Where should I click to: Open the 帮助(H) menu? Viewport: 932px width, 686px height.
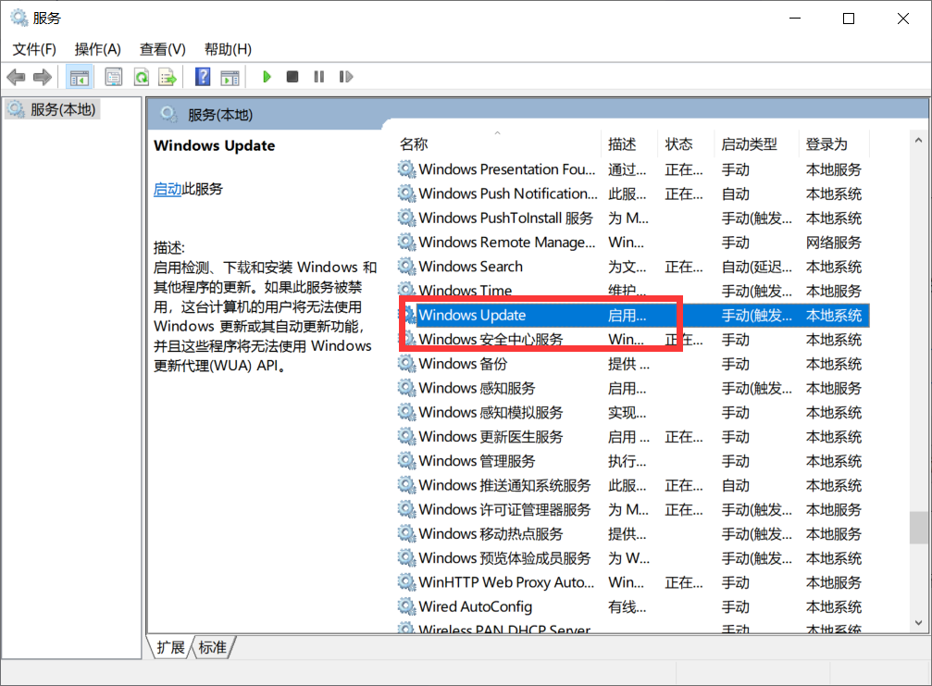[228, 49]
